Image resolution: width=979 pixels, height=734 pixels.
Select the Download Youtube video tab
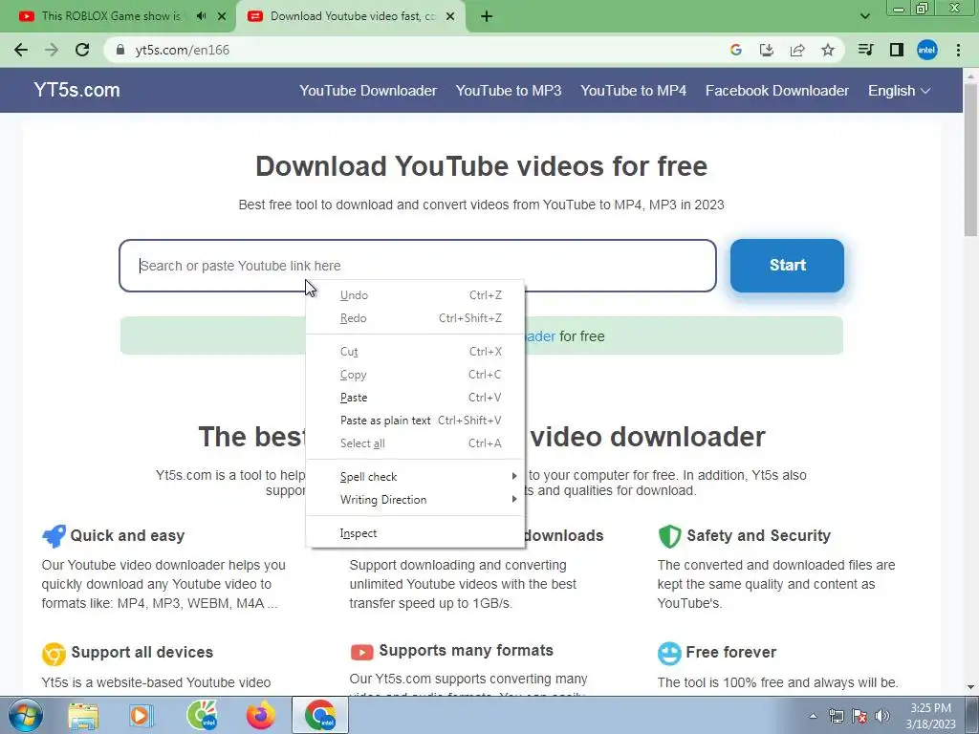click(x=353, y=16)
